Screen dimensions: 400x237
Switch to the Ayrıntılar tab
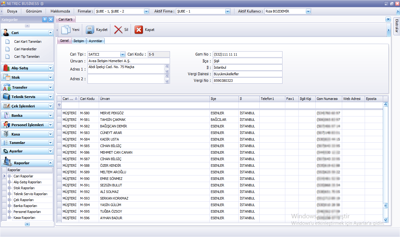[96, 41]
